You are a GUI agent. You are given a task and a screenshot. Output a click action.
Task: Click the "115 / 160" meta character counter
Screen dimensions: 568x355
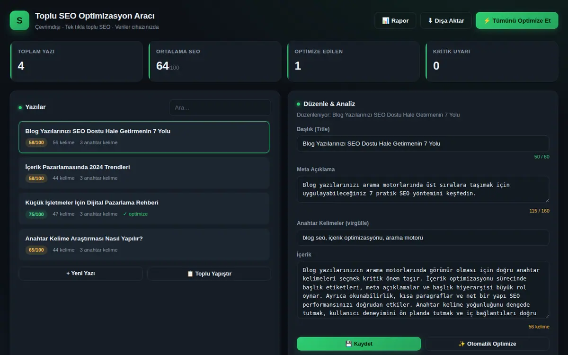pos(540,211)
